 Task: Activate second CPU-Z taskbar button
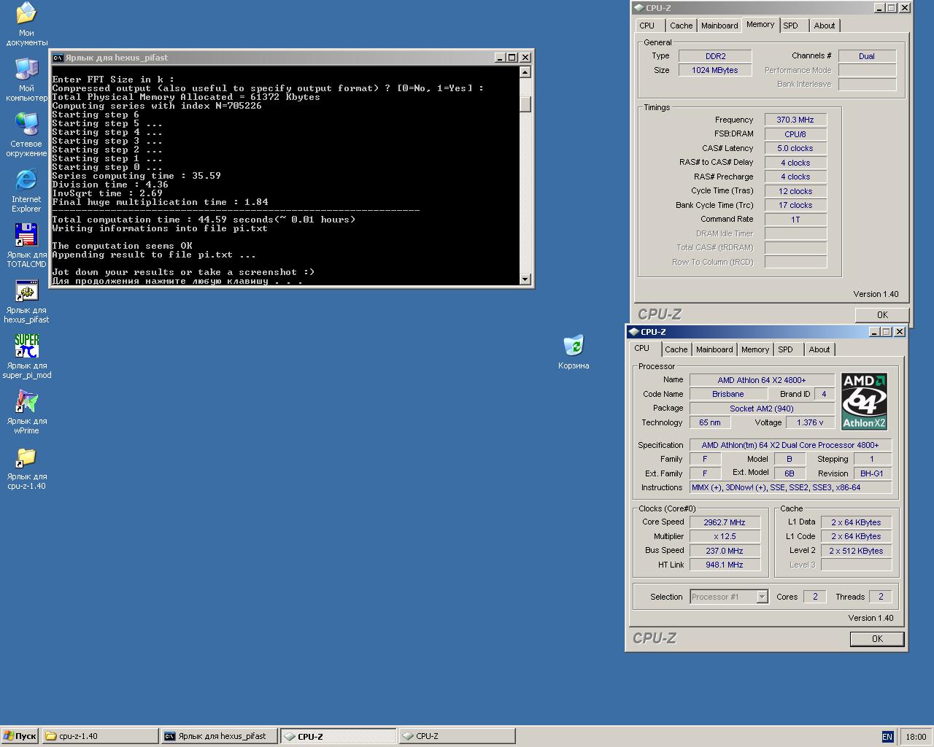[x=457, y=736]
